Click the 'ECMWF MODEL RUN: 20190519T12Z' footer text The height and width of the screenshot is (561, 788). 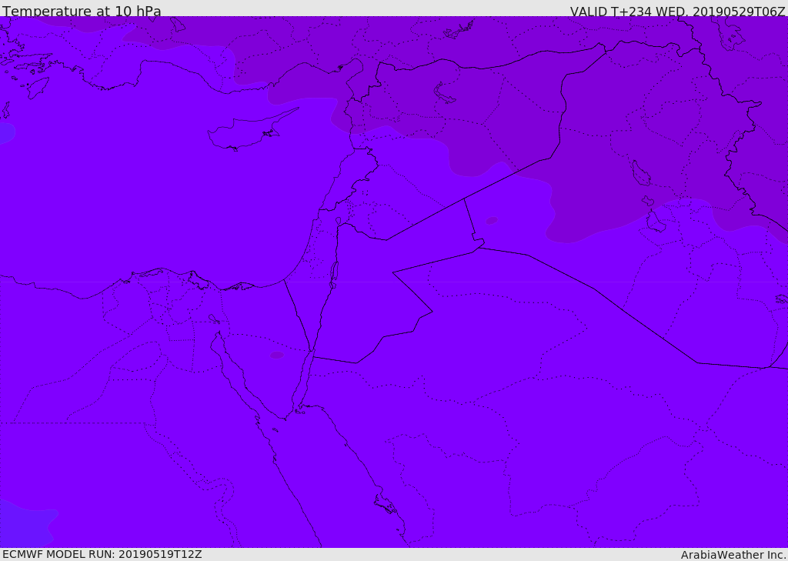(x=102, y=554)
